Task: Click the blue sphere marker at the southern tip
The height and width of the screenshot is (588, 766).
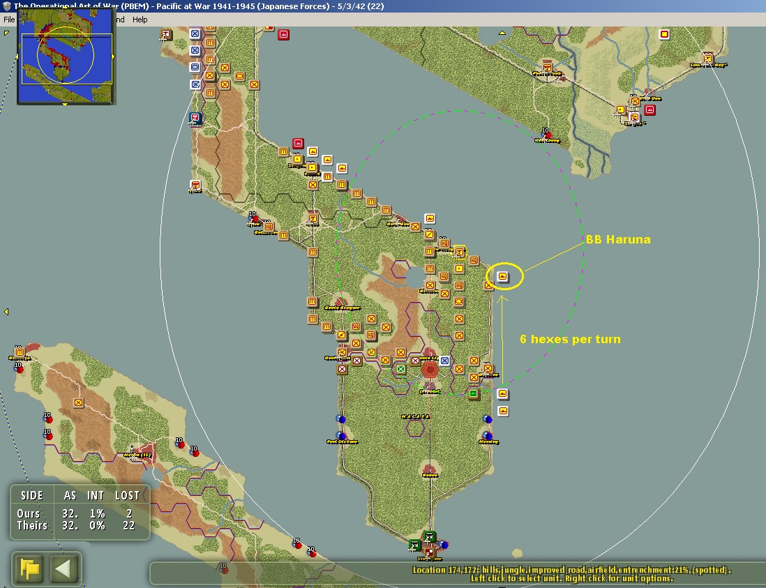Action: pos(443,545)
